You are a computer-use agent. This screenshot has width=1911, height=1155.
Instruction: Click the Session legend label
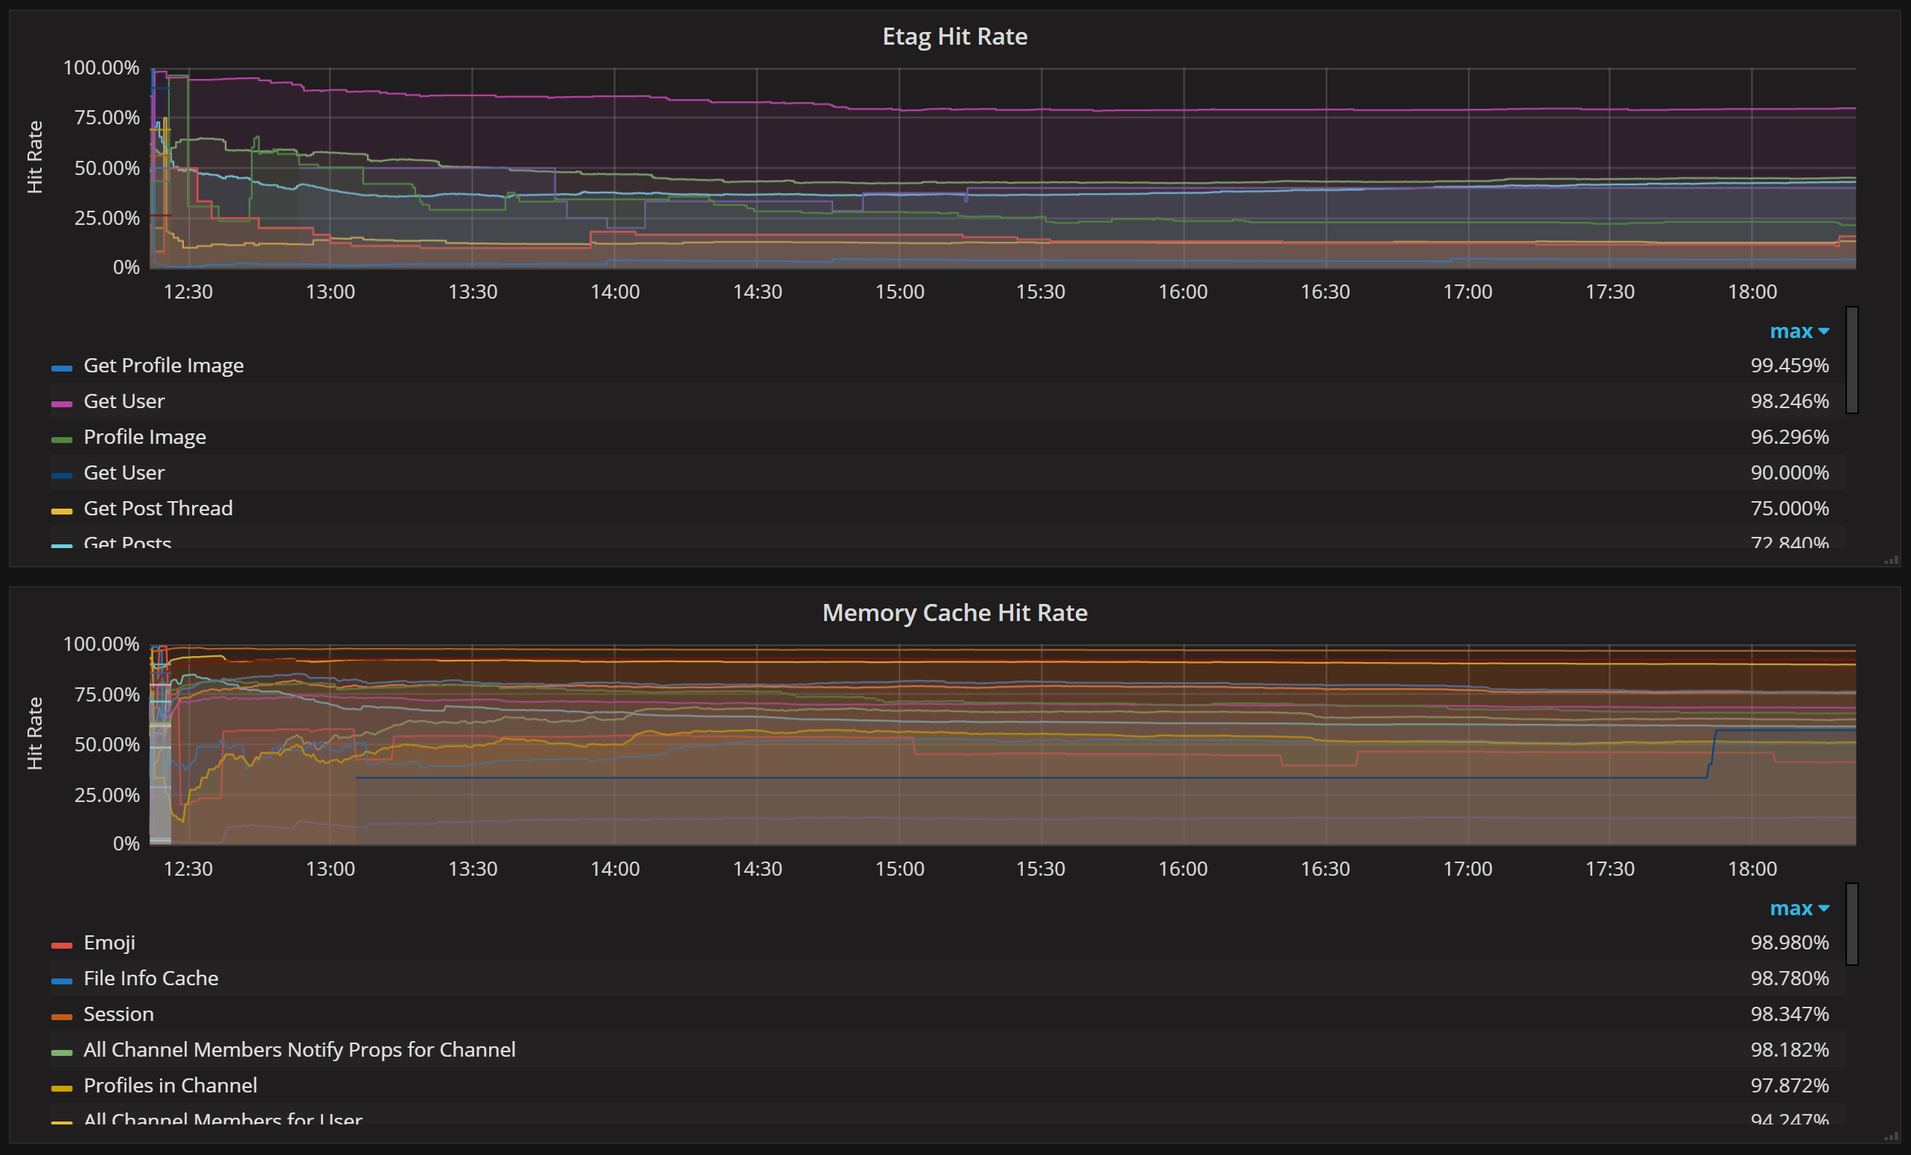click(x=118, y=1014)
